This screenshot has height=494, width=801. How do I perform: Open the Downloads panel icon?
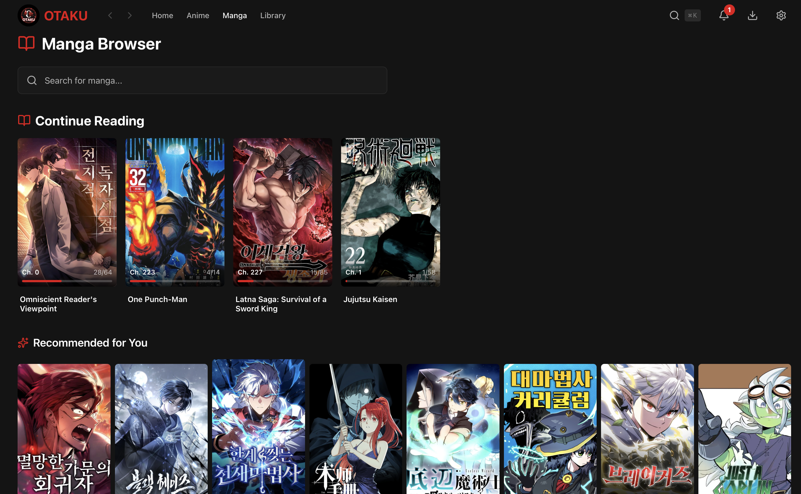click(753, 15)
